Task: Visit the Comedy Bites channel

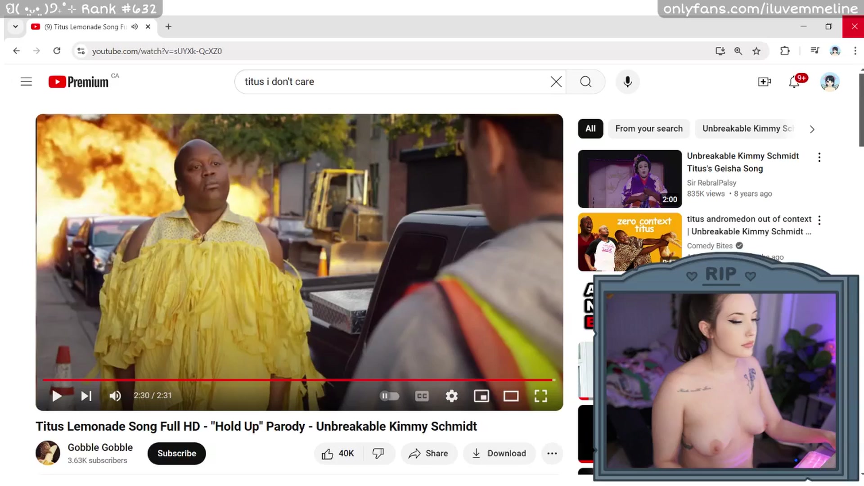Action: [710, 246]
